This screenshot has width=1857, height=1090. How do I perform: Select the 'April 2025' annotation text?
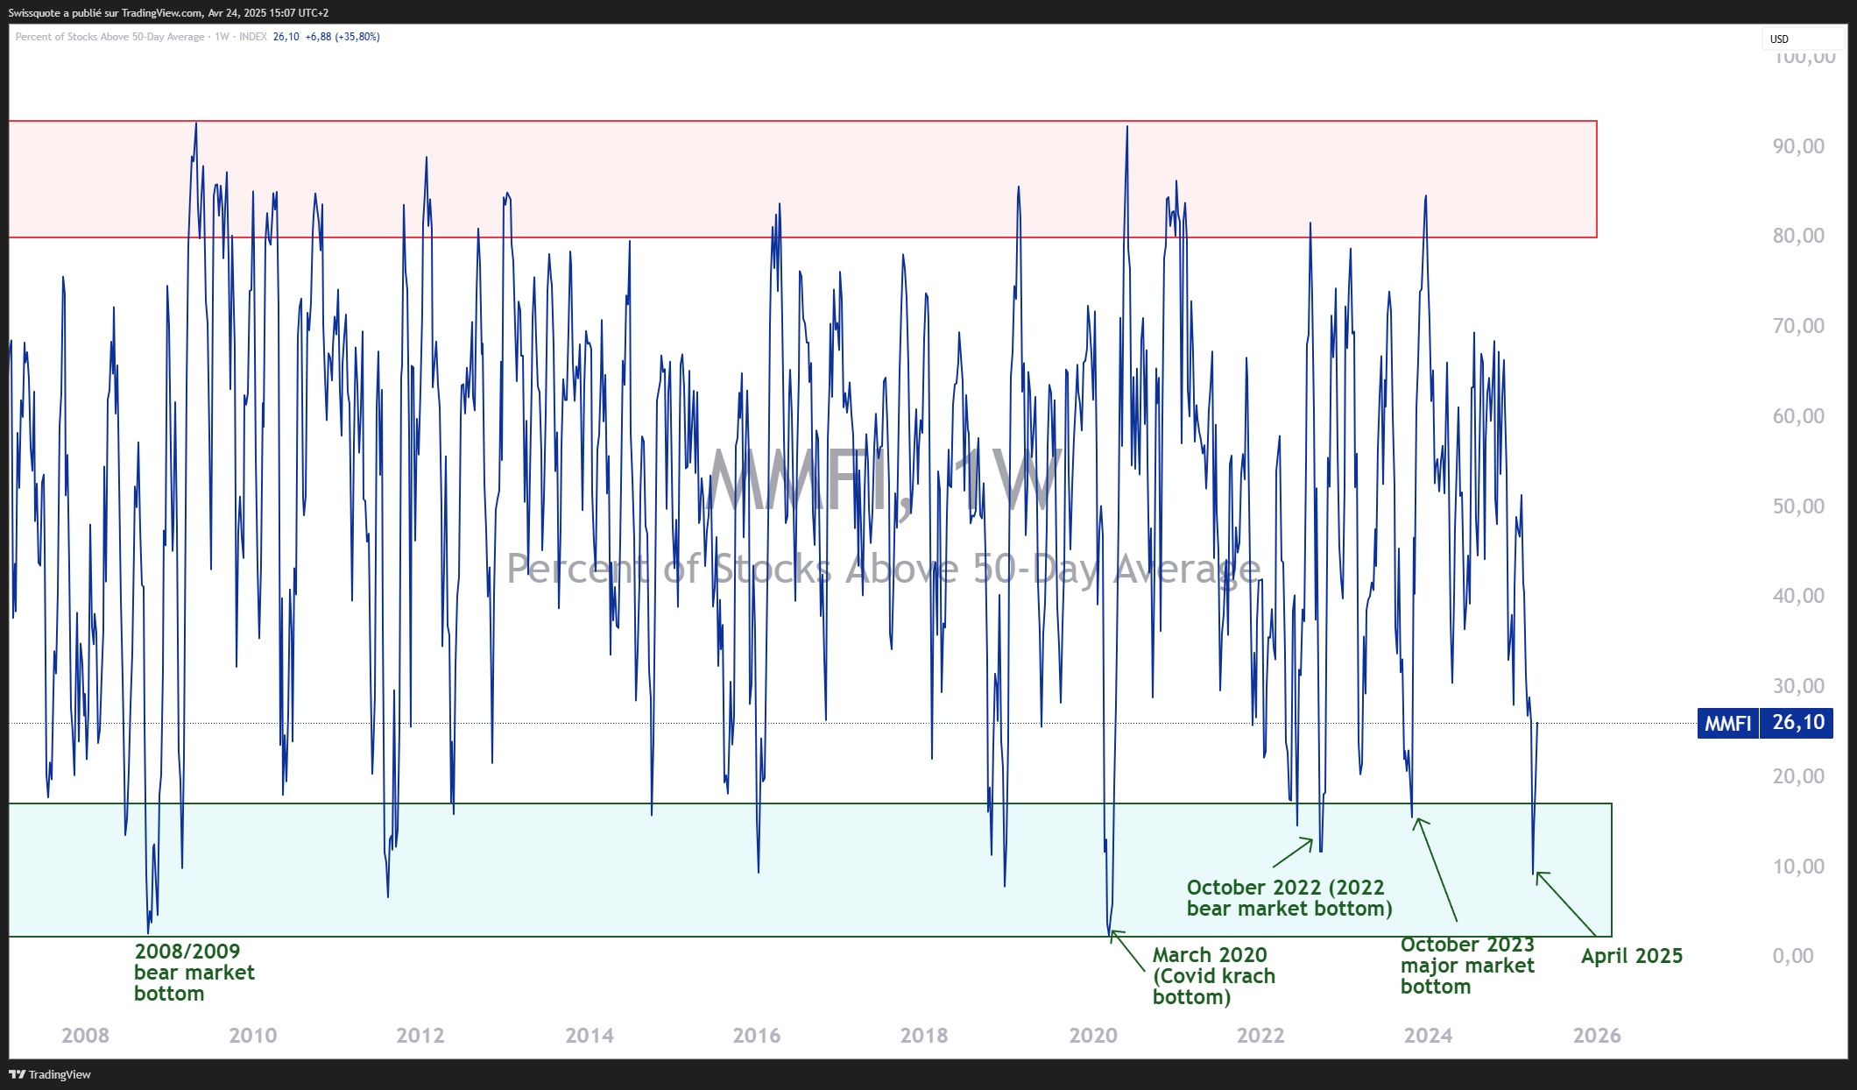coord(1632,956)
